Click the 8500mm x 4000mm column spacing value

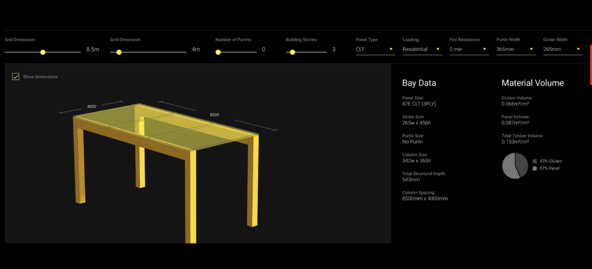[x=425, y=199]
